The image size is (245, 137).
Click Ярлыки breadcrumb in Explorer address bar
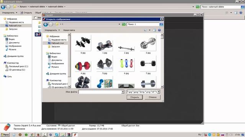pyautogui.click(x=23, y=7)
